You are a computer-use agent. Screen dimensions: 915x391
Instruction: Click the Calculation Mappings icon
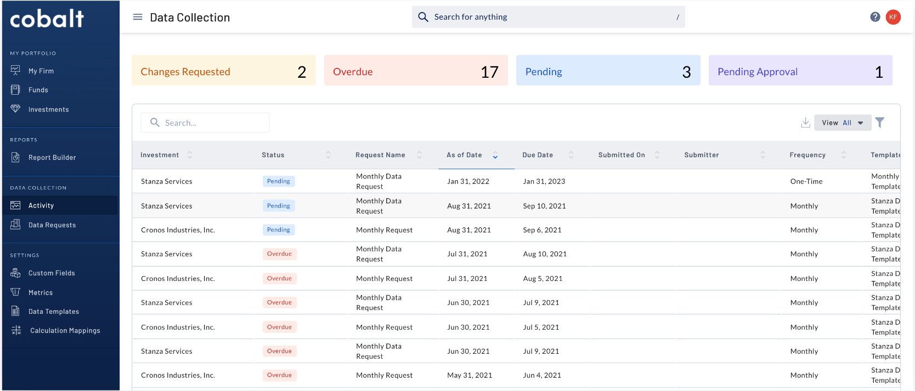[16, 330]
